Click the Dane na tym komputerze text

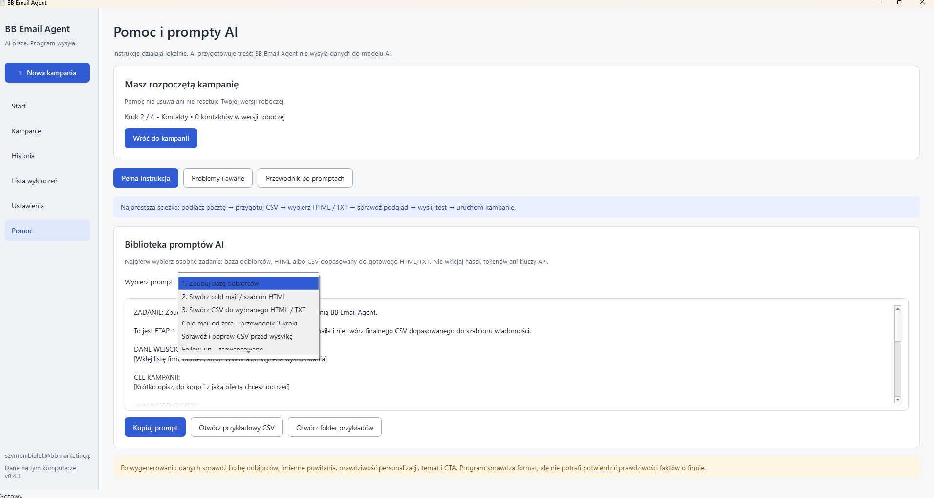tap(41, 468)
